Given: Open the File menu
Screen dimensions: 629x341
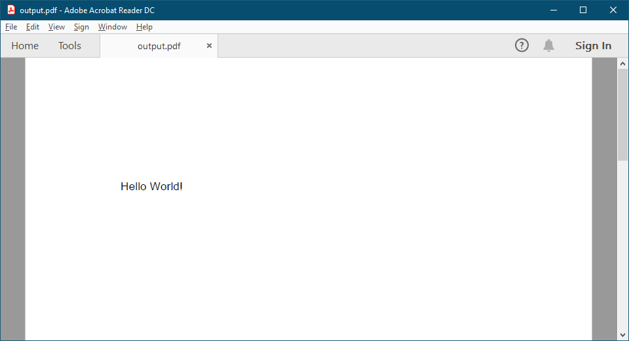Looking at the screenshot, I should (11, 27).
